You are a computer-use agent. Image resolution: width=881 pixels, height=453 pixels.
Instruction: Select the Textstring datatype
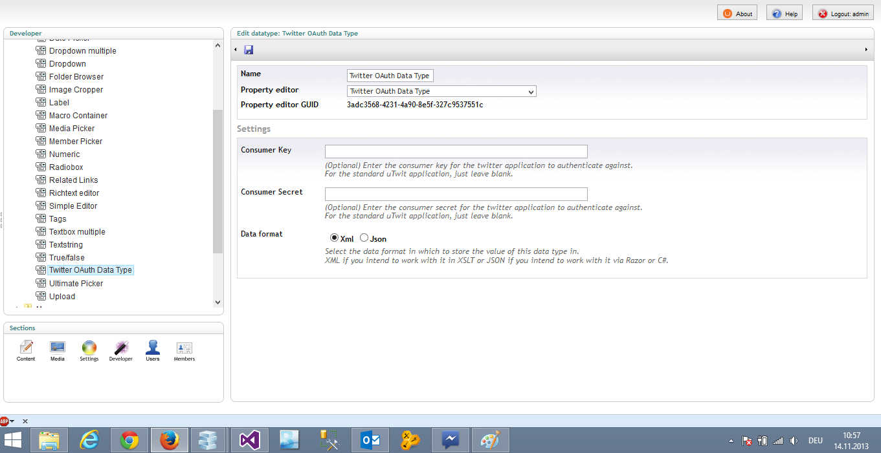pos(66,244)
